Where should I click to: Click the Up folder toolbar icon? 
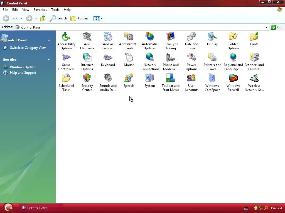(x=43, y=18)
